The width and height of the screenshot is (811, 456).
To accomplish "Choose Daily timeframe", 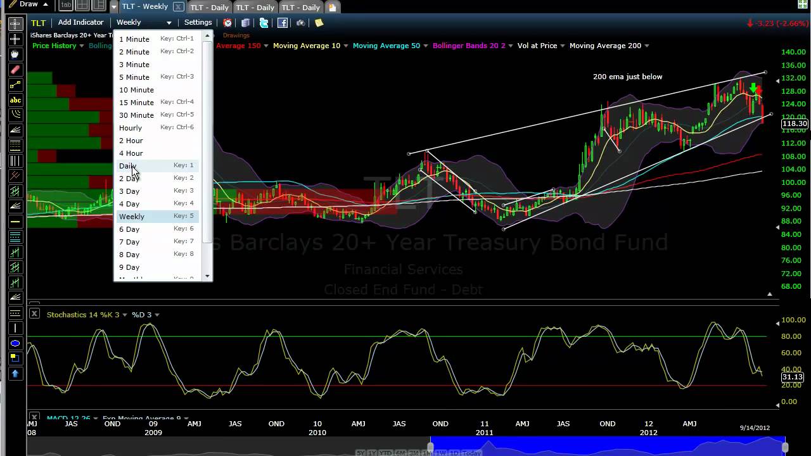I will (158, 165).
